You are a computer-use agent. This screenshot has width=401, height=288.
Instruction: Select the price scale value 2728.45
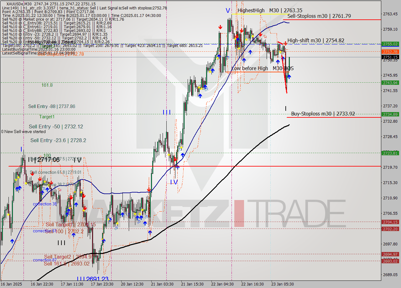(x=391, y=136)
